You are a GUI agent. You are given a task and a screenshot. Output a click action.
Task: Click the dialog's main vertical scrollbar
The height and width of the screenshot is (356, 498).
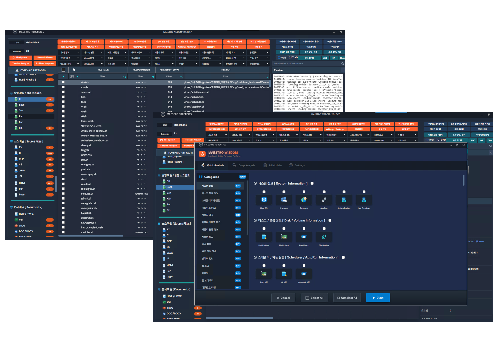coord(463,180)
